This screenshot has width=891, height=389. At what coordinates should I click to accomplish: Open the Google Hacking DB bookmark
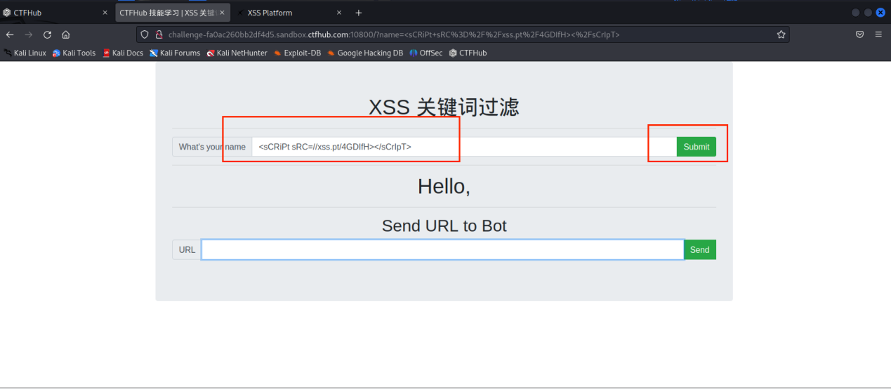click(x=365, y=53)
